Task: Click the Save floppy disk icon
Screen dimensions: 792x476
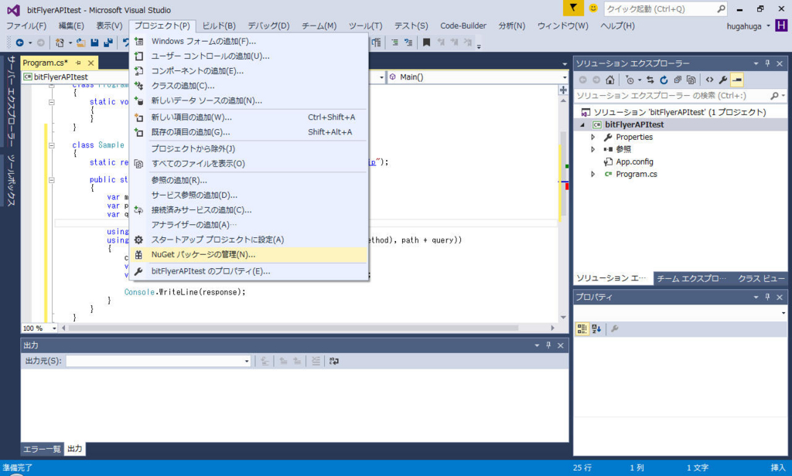Action: coord(94,43)
